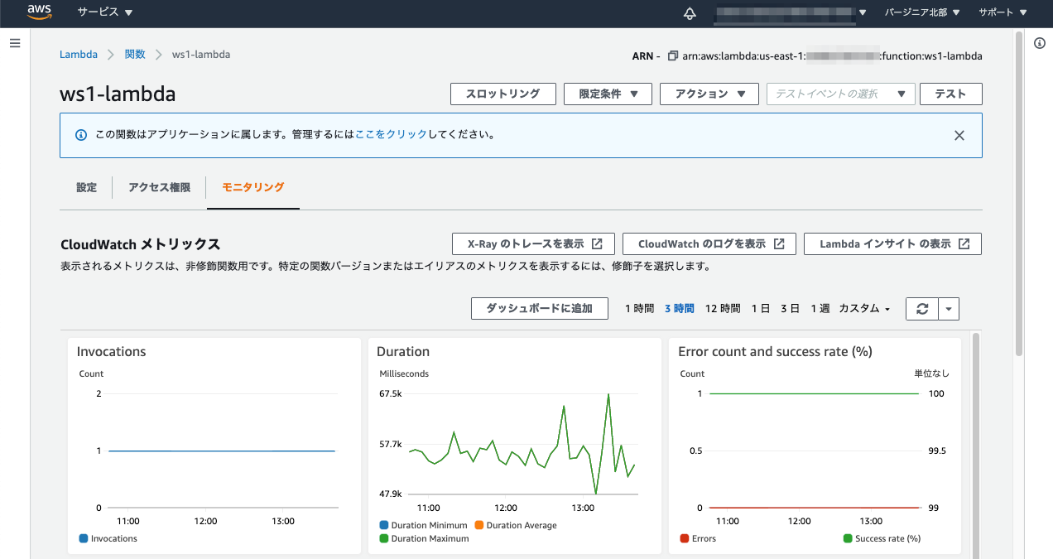Click the Invocations legend blue swatch
This screenshot has height=559, width=1053.
coord(83,538)
